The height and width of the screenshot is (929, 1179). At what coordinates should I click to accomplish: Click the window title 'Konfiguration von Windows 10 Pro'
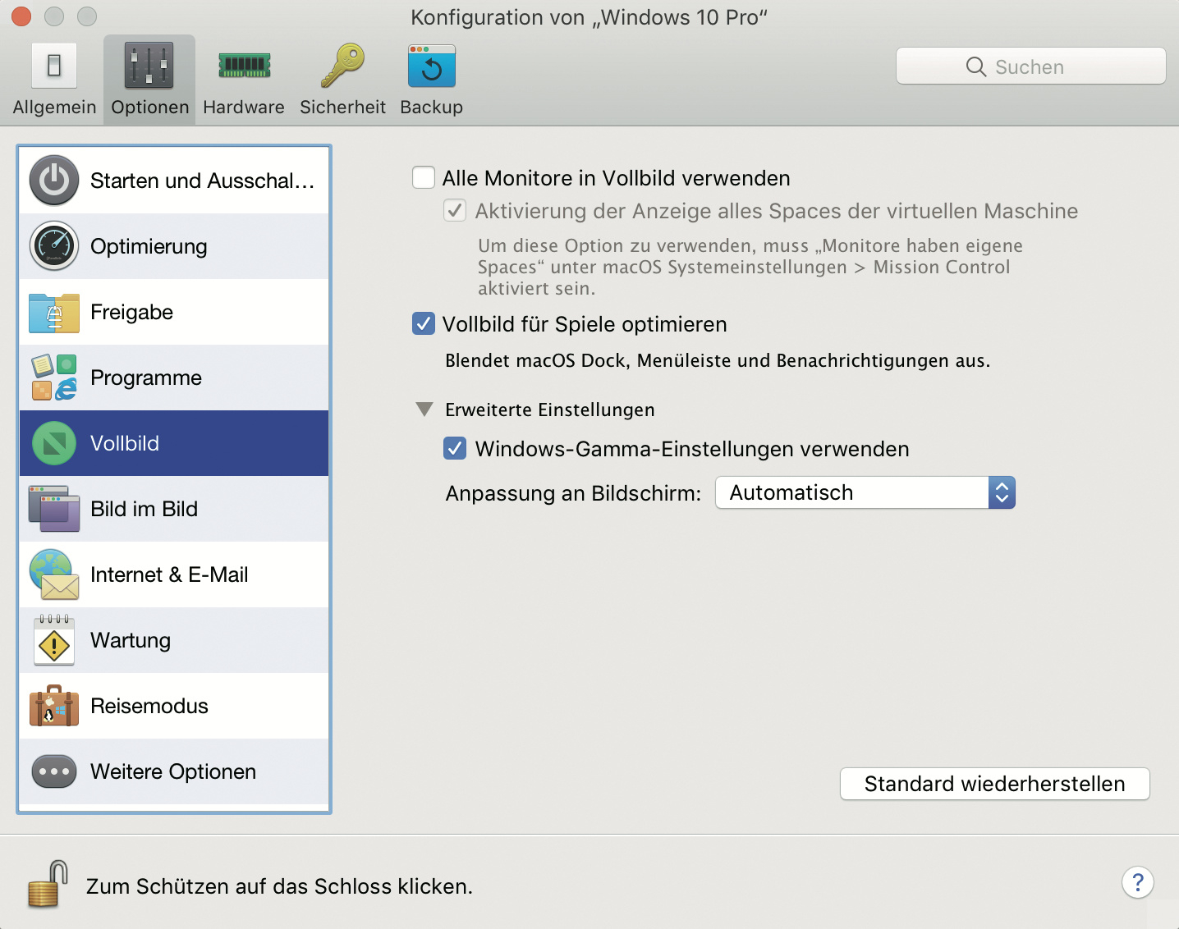tap(589, 17)
